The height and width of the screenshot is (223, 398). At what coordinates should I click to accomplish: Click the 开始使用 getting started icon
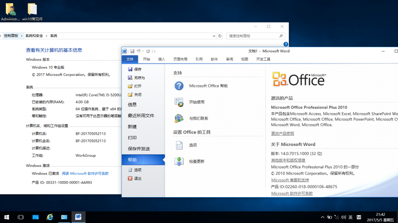click(x=179, y=102)
